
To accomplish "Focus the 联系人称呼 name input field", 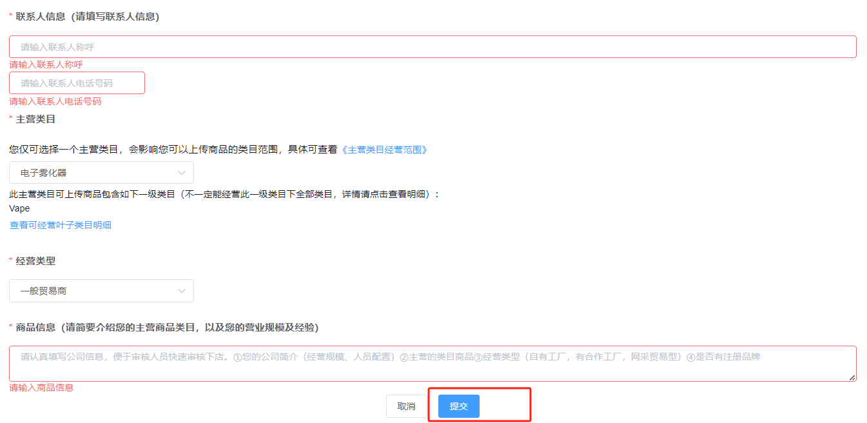I will [432, 47].
